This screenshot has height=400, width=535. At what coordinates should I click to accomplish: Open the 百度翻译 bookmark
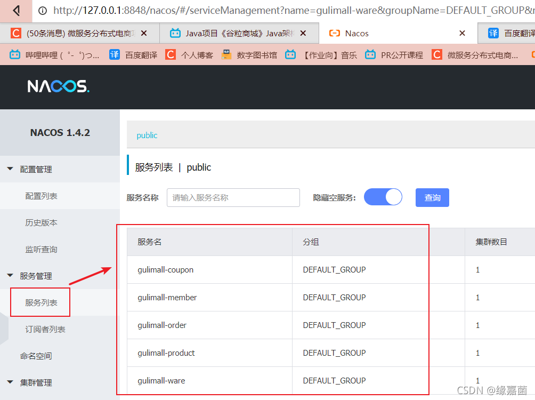(133, 55)
